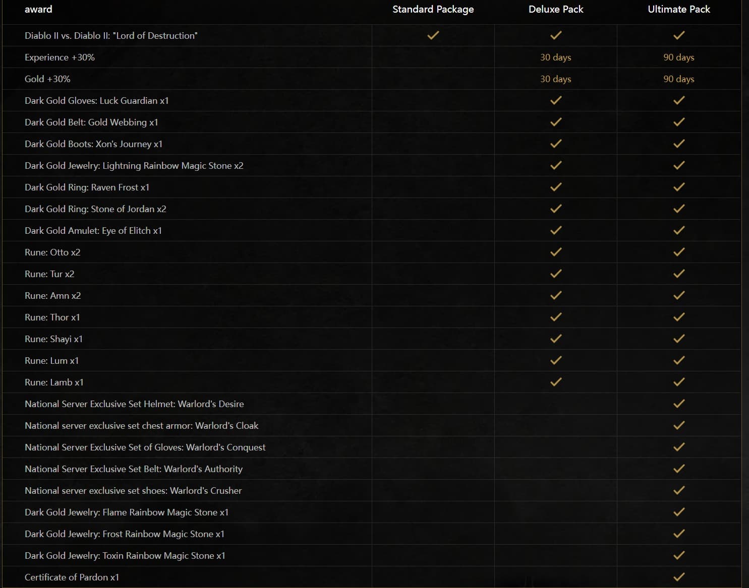Click Ultimate checkmark for Warlord's Desire helmet
749x588 pixels.
pyautogui.click(x=679, y=404)
